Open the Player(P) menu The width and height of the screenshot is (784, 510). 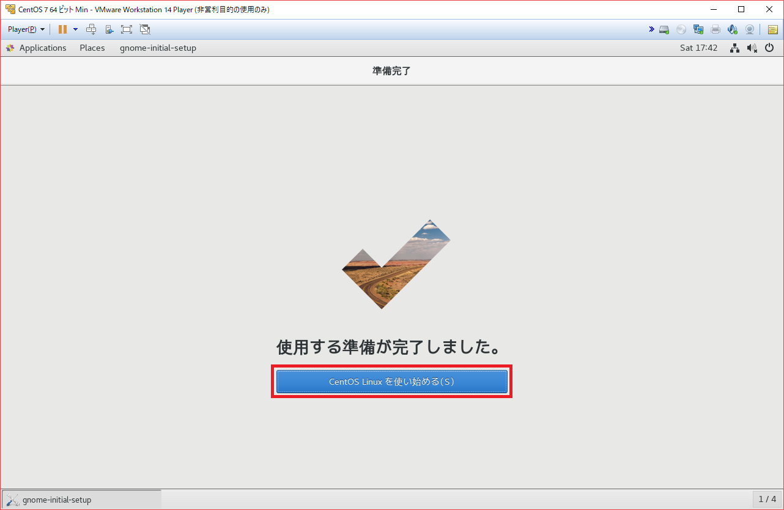[26, 29]
